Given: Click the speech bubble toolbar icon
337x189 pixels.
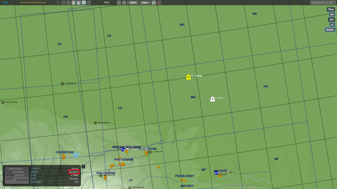Looking at the screenshot, I should point(84,2).
